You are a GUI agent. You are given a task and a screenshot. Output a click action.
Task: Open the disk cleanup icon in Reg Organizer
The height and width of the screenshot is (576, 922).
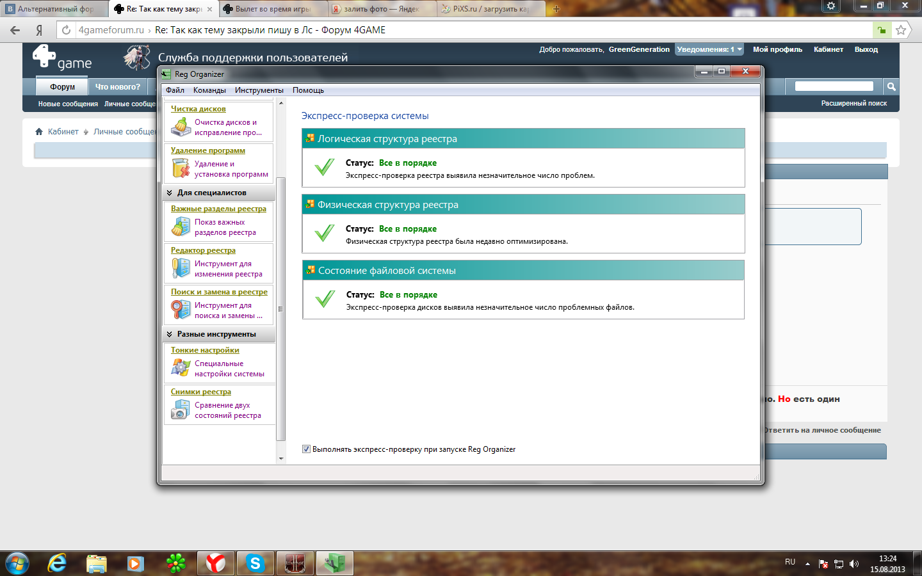tap(181, 127)
